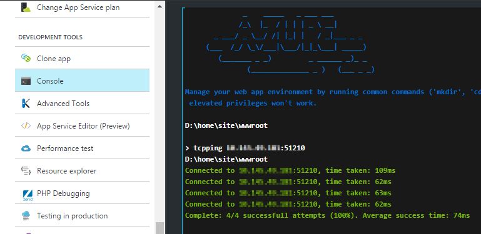Click the Performance test cloud icon

26,149
